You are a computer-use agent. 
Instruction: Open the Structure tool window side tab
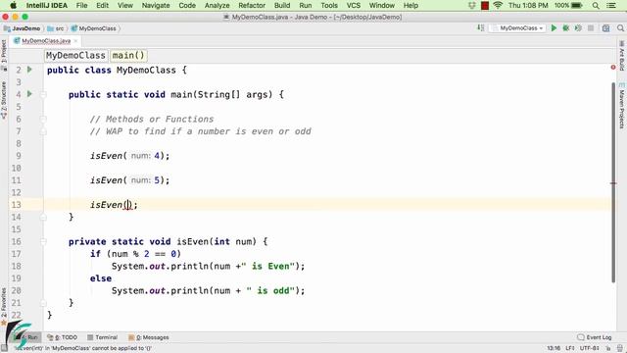4,99
